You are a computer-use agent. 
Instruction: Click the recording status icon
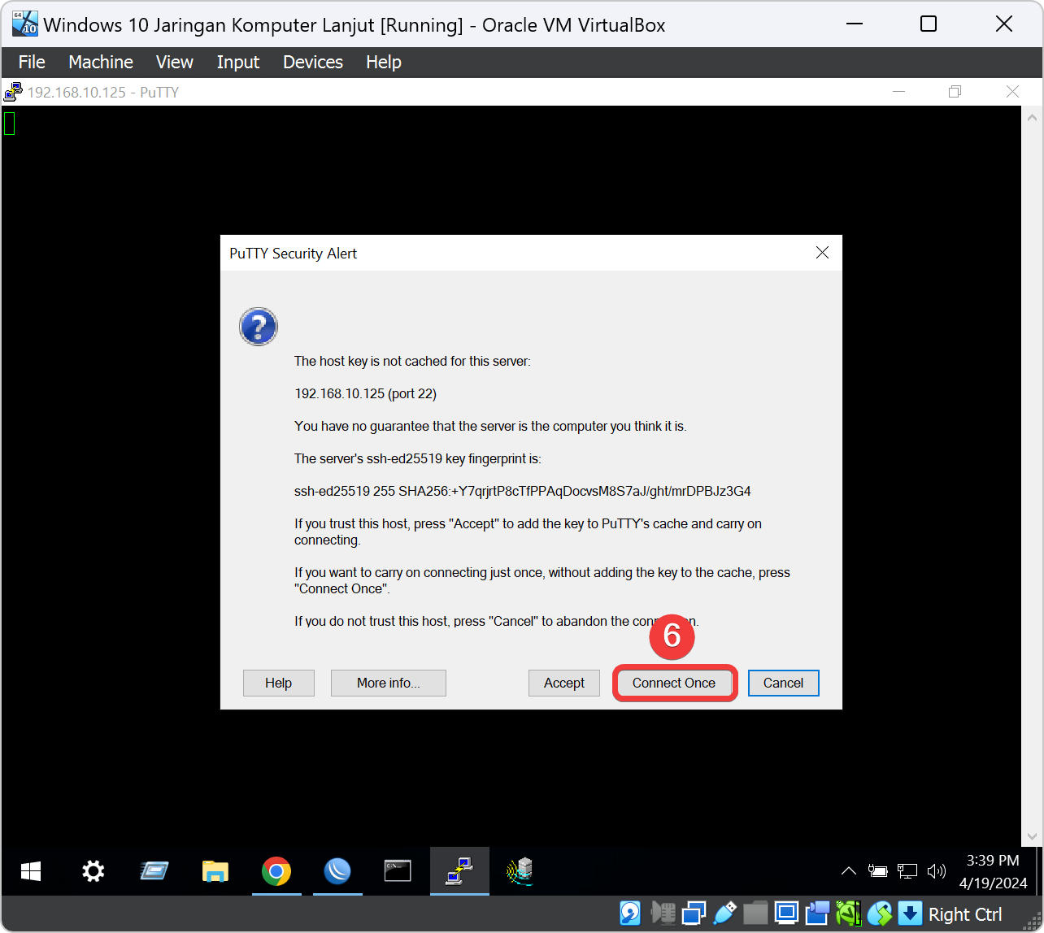coord(817,913)
